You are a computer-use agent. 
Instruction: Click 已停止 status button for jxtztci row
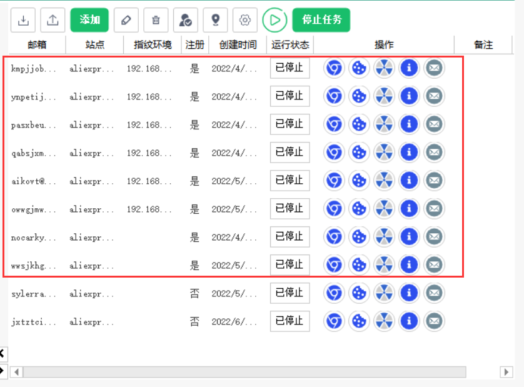pos(290,321)
